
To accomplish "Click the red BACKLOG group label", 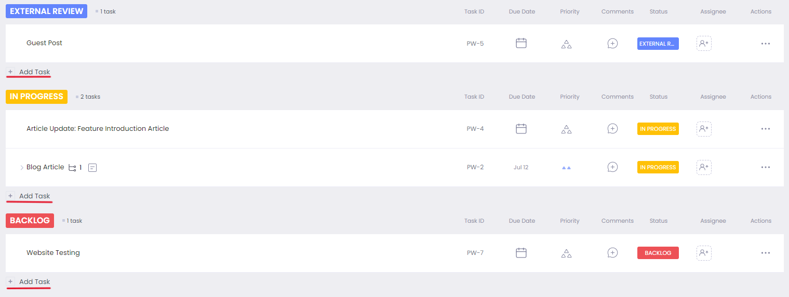I will [x=30, y=221].
